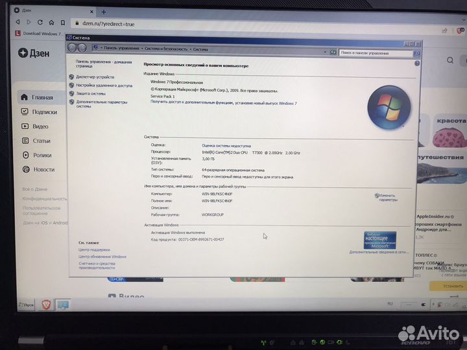The height and width of the screenshot is (350, 467).
Task: Open the красота category card
Action: pos(449,131)
